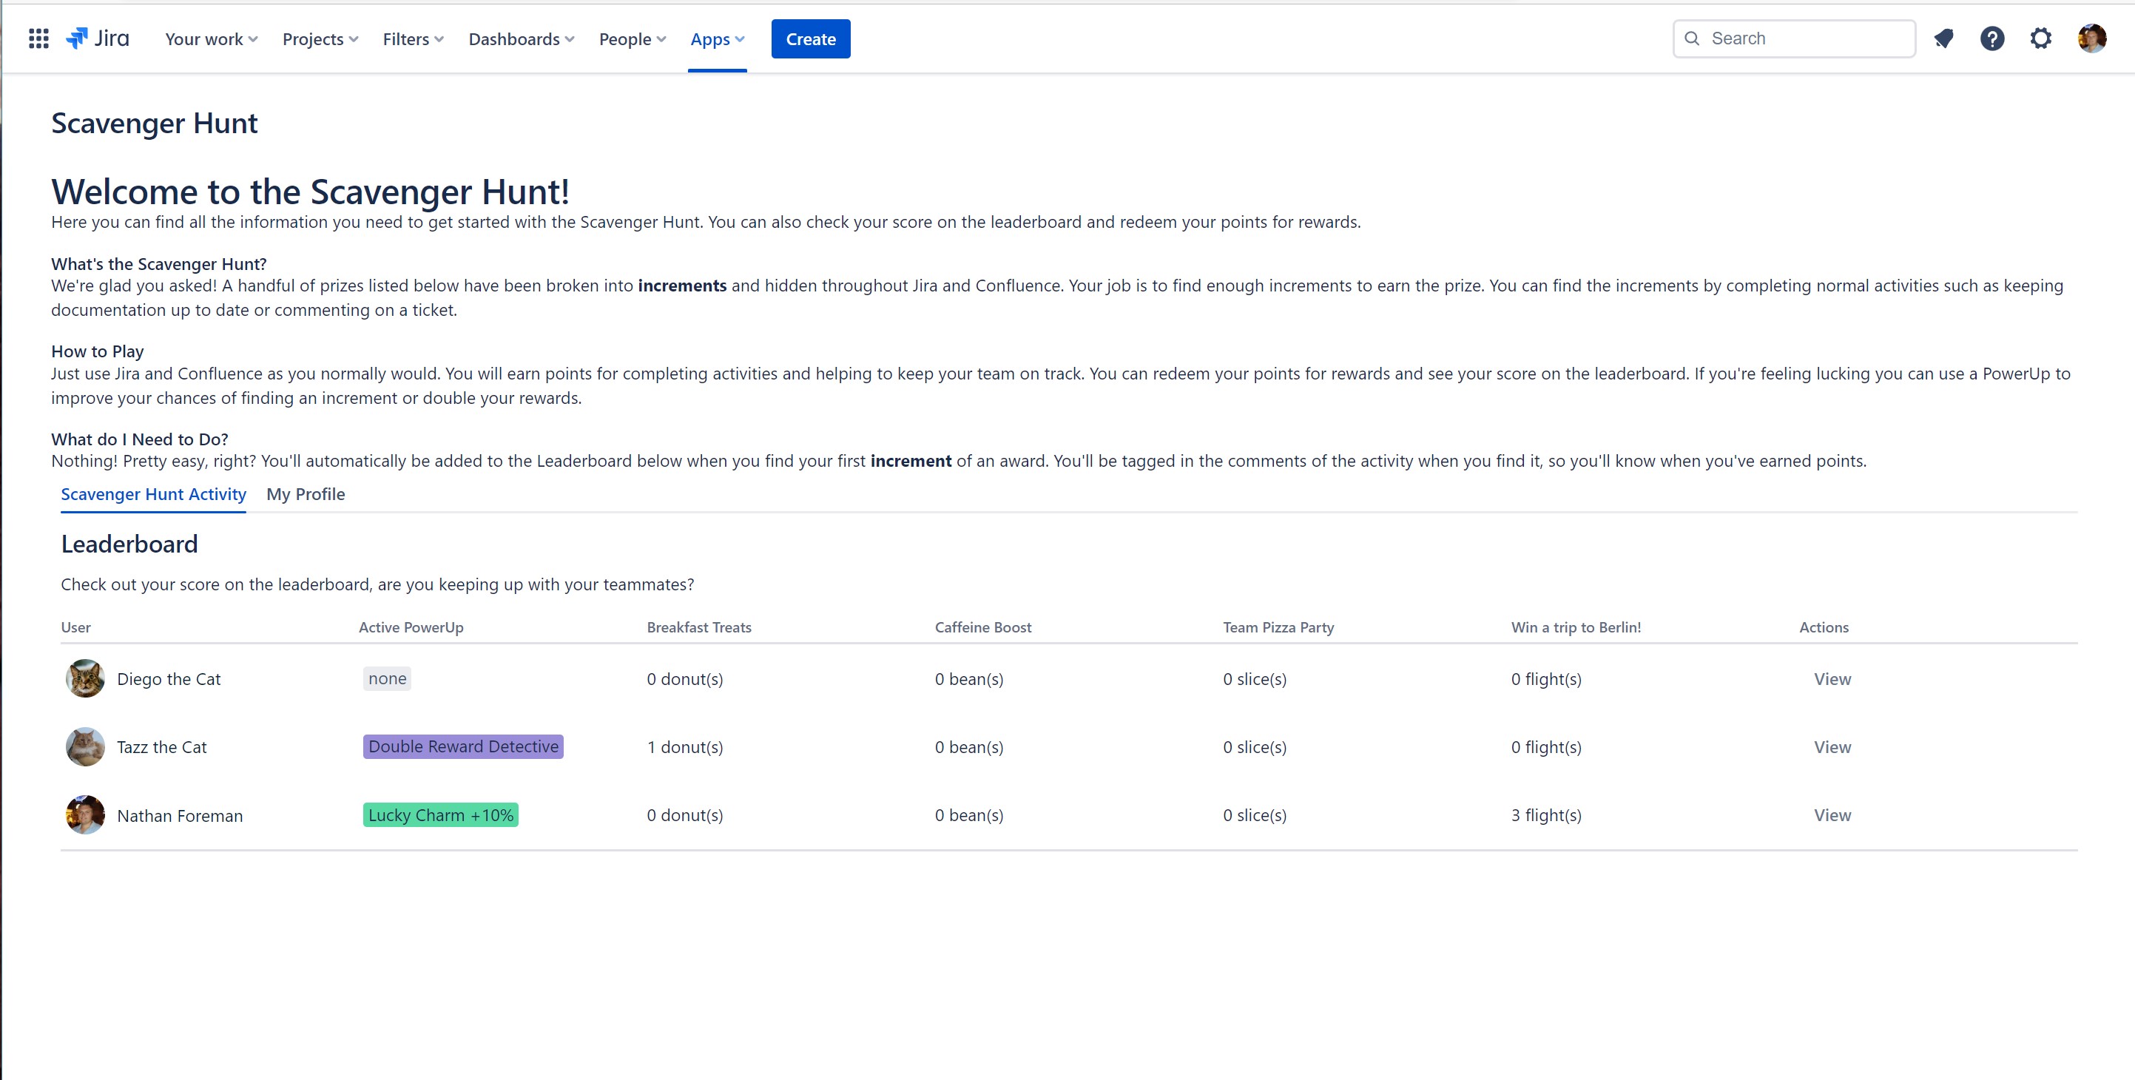Select the Scavenger Hunt Activity tab
Viewport: 2135px width, 1080px height.
[153, 494]
